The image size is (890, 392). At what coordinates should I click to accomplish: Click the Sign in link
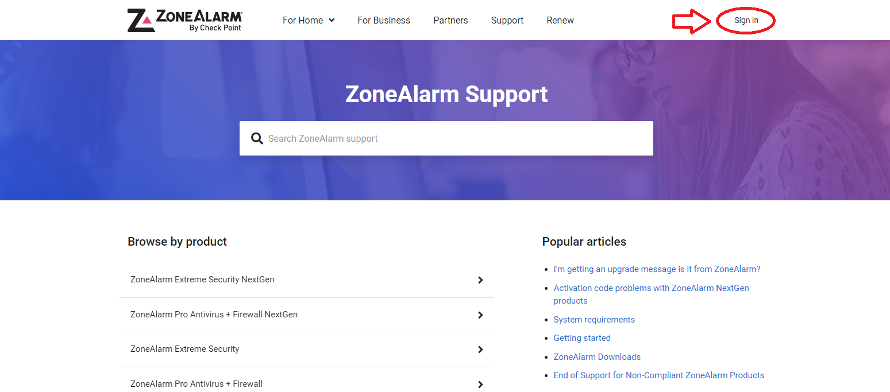click(746, 20)
